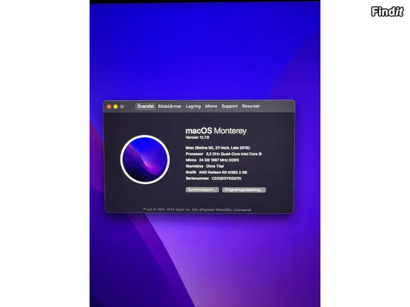Image resolution: width=410 pixels, height=307 pixels.
Task: Go to the Support tab
Action: point(229,106)
